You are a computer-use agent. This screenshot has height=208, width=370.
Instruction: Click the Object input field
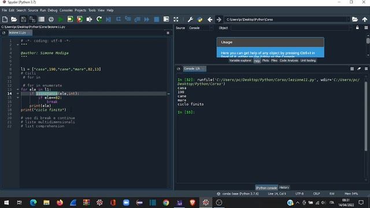[291, 28]
